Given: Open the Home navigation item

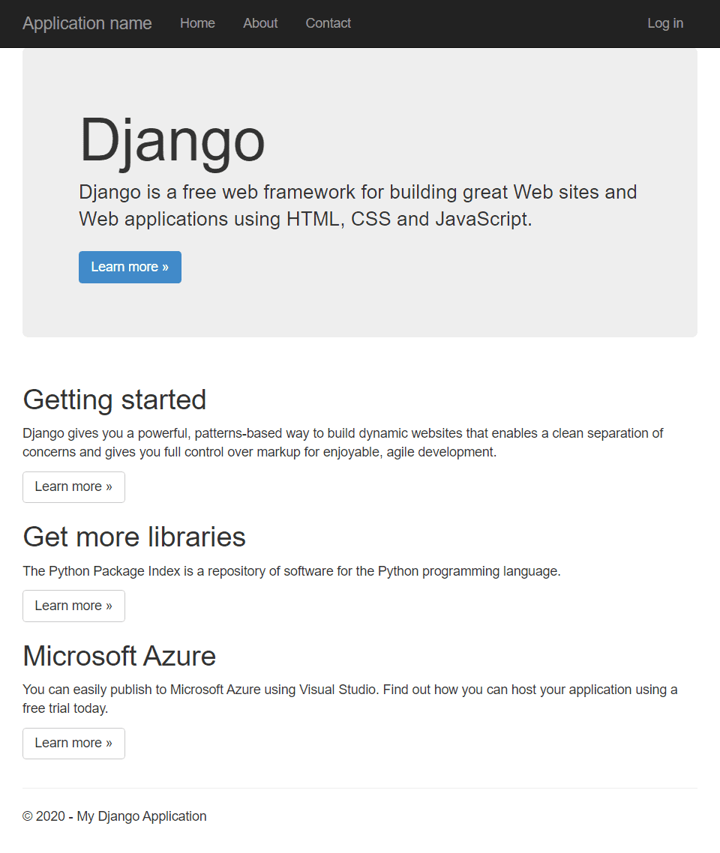Looking at the screenshot, I should (197, 23).
